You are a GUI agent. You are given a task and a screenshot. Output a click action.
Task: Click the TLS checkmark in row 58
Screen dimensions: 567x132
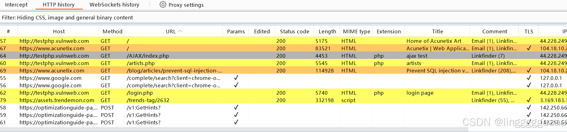tap(529, 107)
